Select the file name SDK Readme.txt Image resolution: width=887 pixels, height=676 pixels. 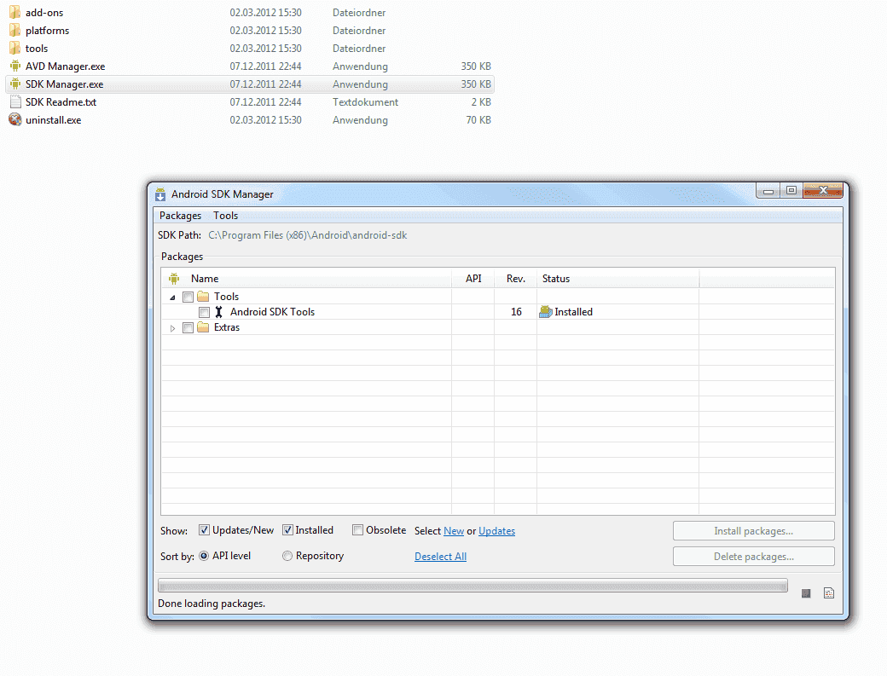[61, 102]
